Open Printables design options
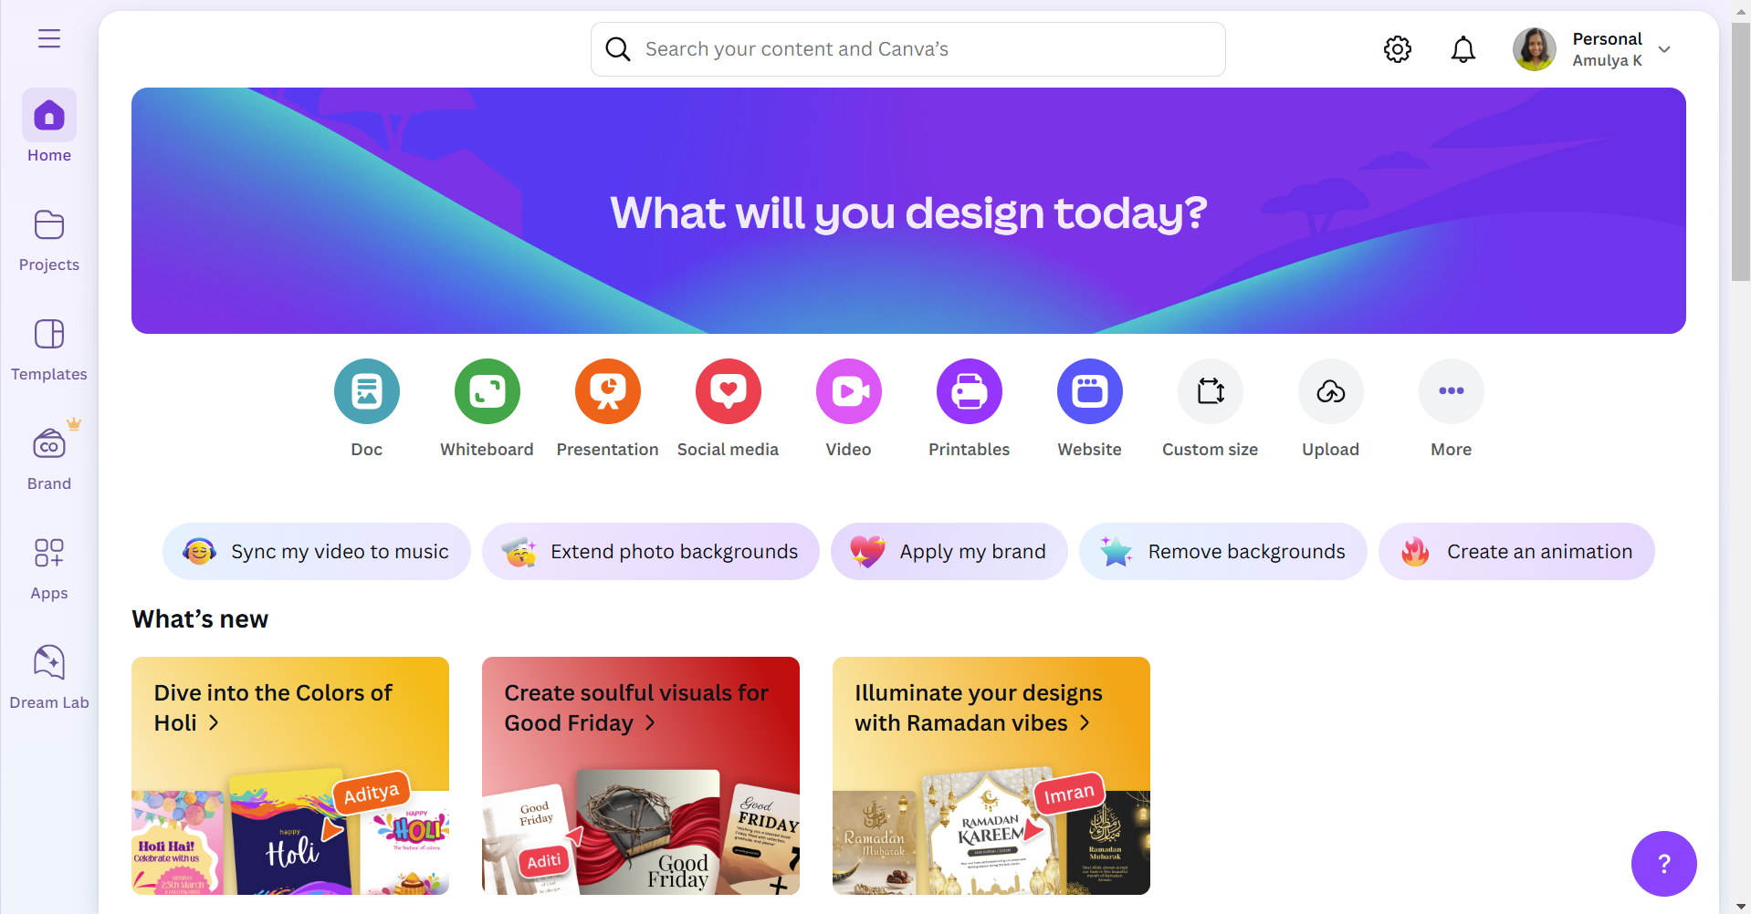Image resolution: width=1751 pixels, height=914 pixels. pos(970,391)
